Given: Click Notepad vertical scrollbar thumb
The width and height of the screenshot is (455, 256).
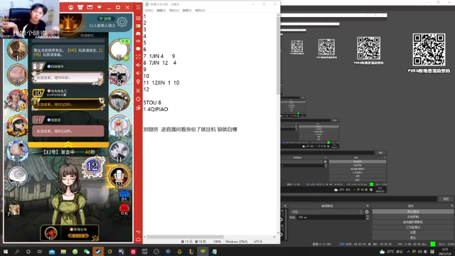Looking at the screenshot, I should [x=278, y=55].
